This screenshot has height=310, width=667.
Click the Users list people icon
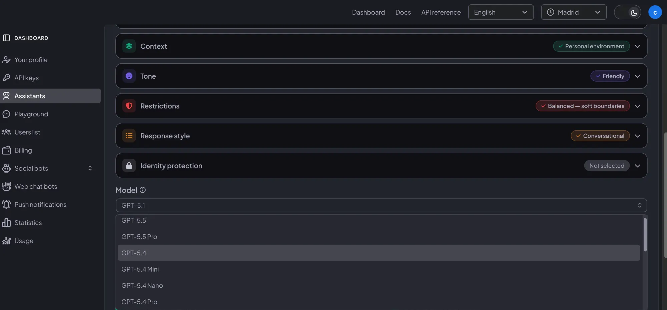(6, 132)
